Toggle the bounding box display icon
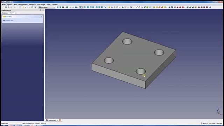The width and height of the screenshot is (224, 126). pos(67,7)
